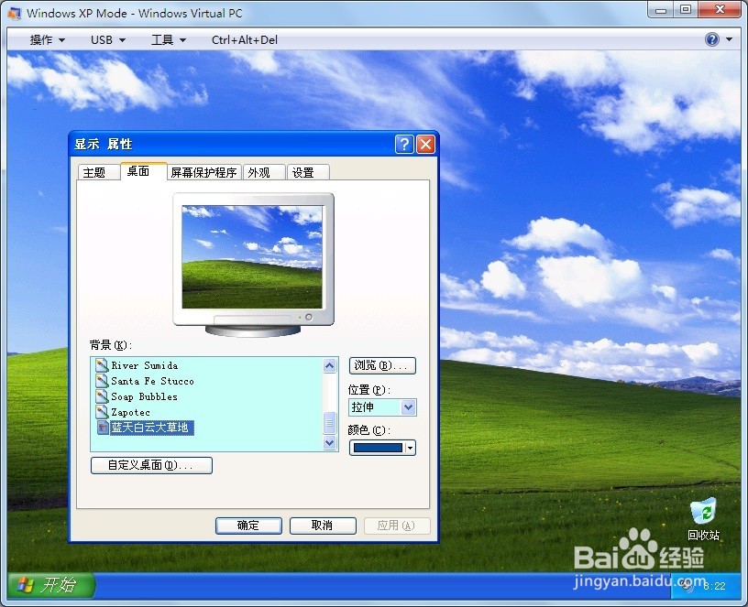Click the blue help icon in the toolbar
748x607 pixels.
pos(711,39)
